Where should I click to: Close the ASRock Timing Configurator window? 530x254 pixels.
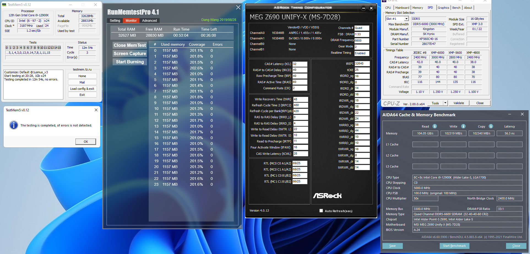371,8
